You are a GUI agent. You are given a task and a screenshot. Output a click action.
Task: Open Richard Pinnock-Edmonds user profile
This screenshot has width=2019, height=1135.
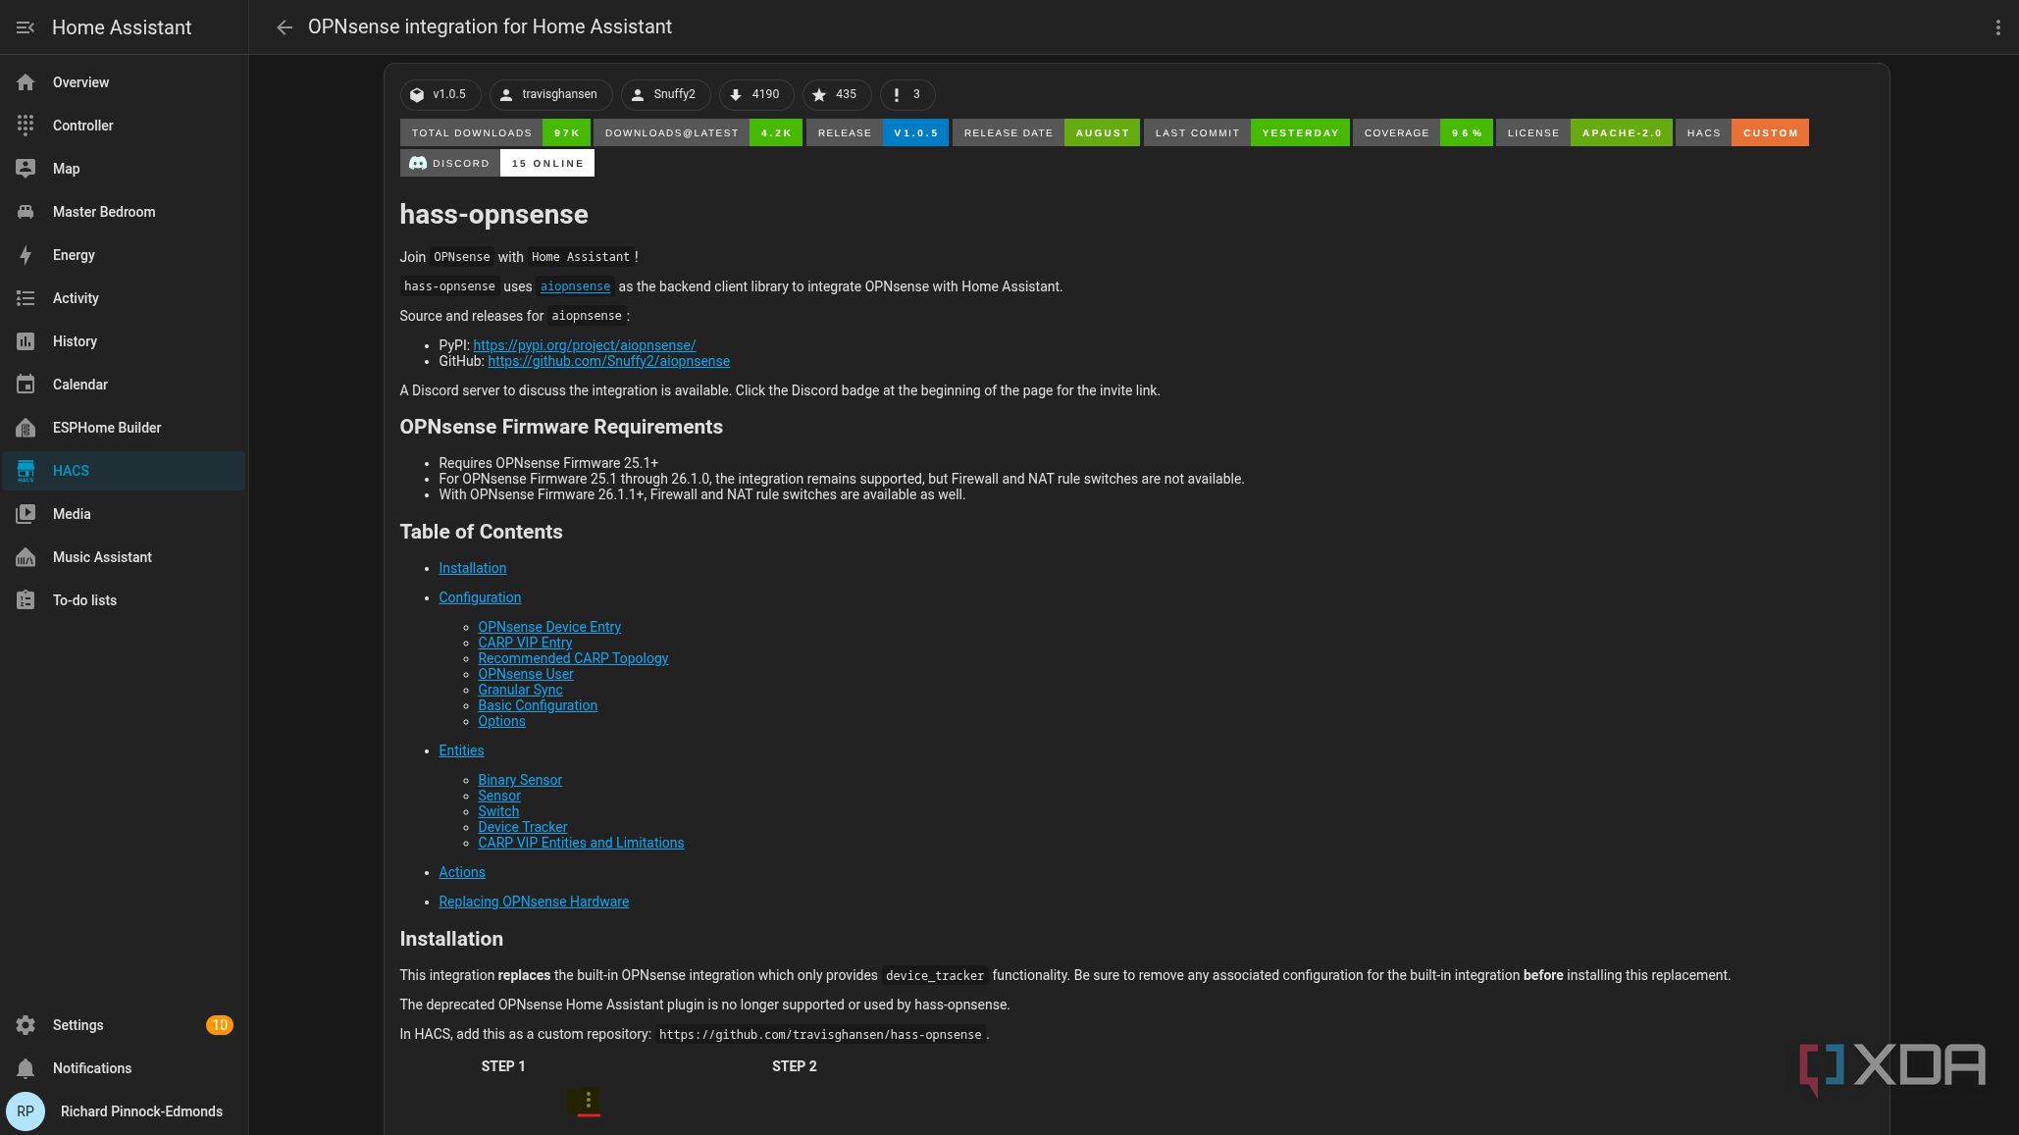tap(124, 1111)
